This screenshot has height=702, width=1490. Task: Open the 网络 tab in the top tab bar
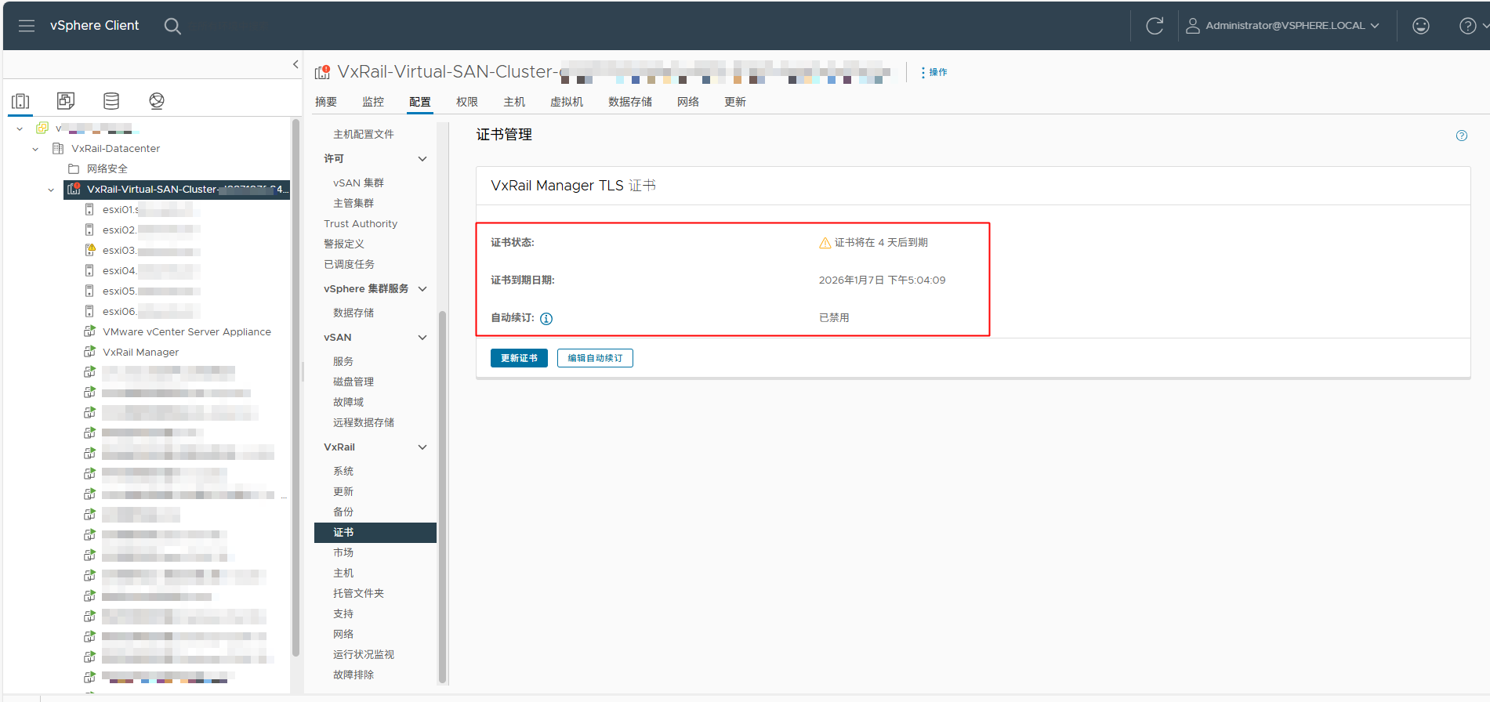point(688,102)
